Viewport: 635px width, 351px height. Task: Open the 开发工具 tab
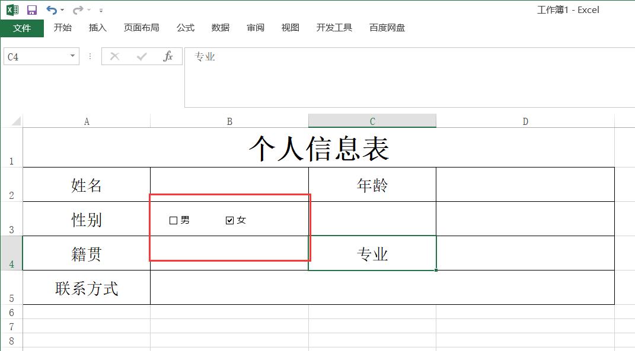[334, 27]
